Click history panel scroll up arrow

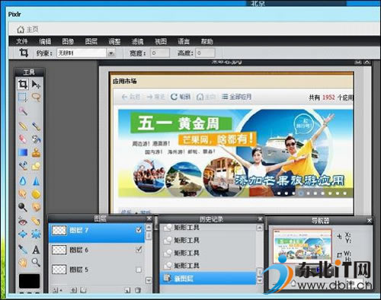tap(259, 228)
